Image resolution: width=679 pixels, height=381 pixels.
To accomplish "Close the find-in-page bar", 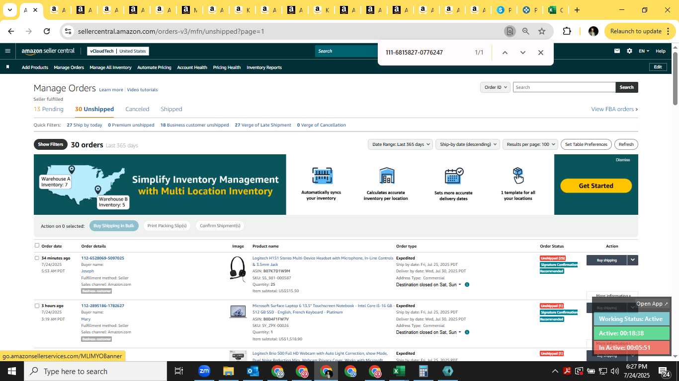I will (541, 53).
